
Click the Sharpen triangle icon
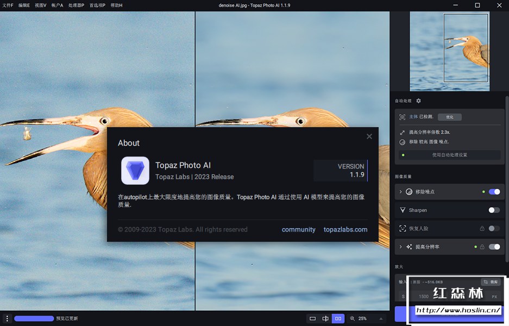pyautogui.click(x=403, y=210)
